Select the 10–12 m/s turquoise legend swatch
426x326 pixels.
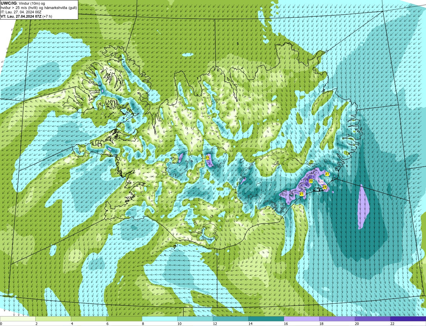click(x=195, y=319)
